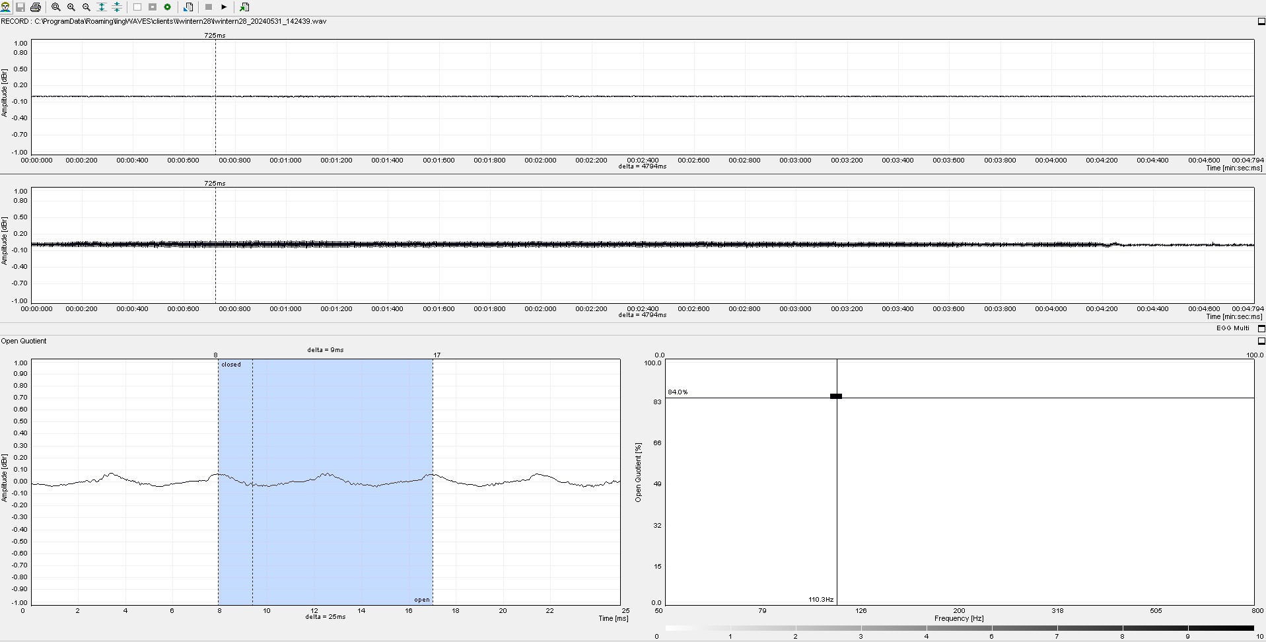Click the 'delta = 25ms' label
The height and width of the screenshot is (642, 1266).
coord(326,617)
